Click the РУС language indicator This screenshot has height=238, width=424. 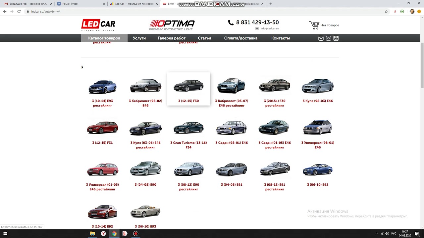pyautogui.click(x=394, y=234)
